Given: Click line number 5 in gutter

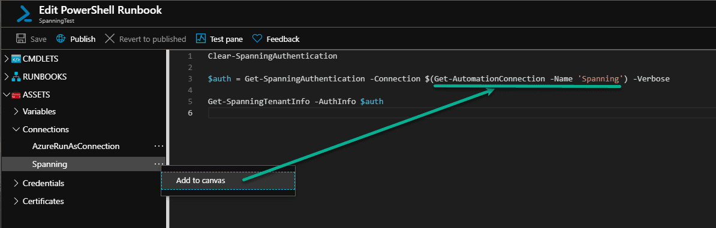Looking at the screenshot, I should tap(190, 101).
